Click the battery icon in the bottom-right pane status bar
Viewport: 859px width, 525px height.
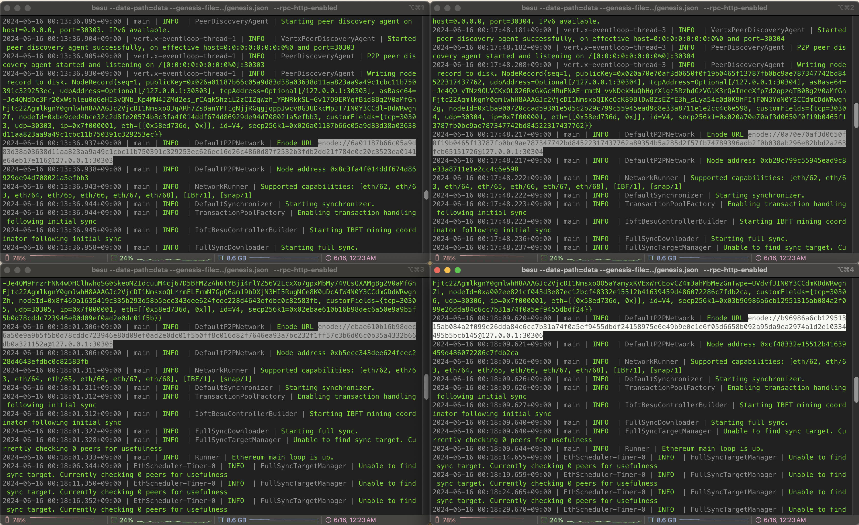437,520
